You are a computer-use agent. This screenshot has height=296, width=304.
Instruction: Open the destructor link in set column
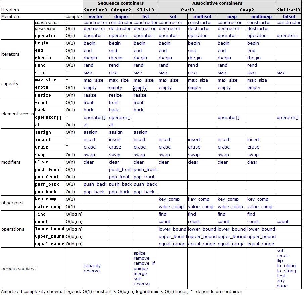tap(169, 29)
